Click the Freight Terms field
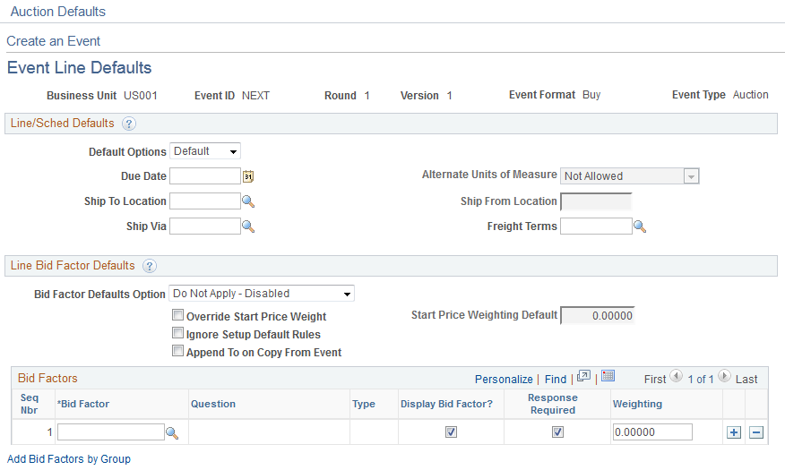785x470 pixels. point(596,226)
